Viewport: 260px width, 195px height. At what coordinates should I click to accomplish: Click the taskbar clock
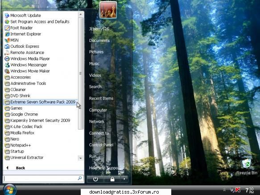(x=250, y=190)
